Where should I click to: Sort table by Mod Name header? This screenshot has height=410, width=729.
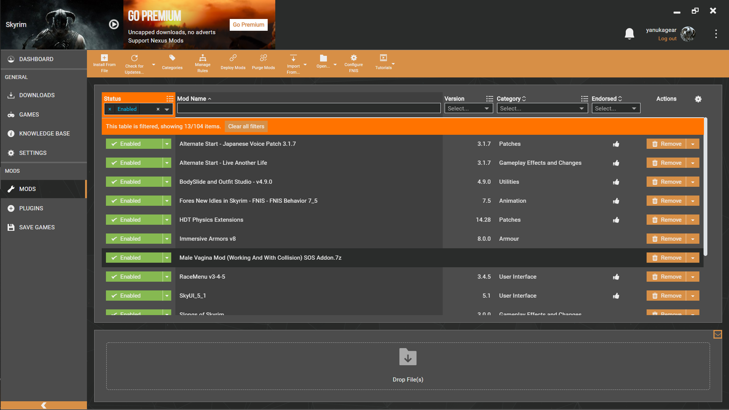point(194,99)
